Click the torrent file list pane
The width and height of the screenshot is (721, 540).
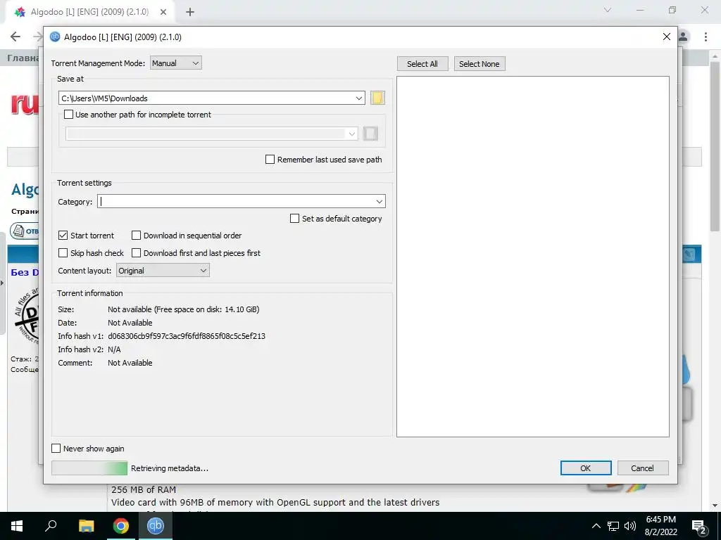pos(533,256)
